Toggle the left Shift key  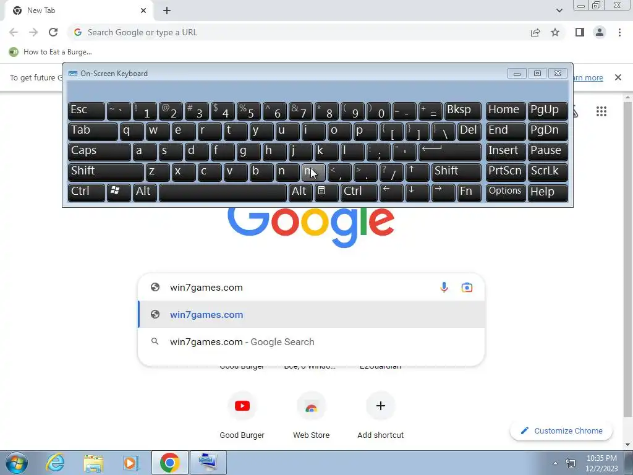[x=106, y=172]
